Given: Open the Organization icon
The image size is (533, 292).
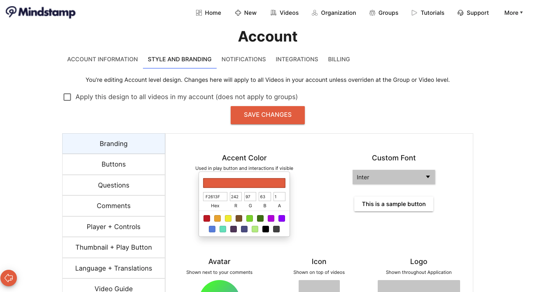Looking at the screenshot, I should (x=314, y=13).
